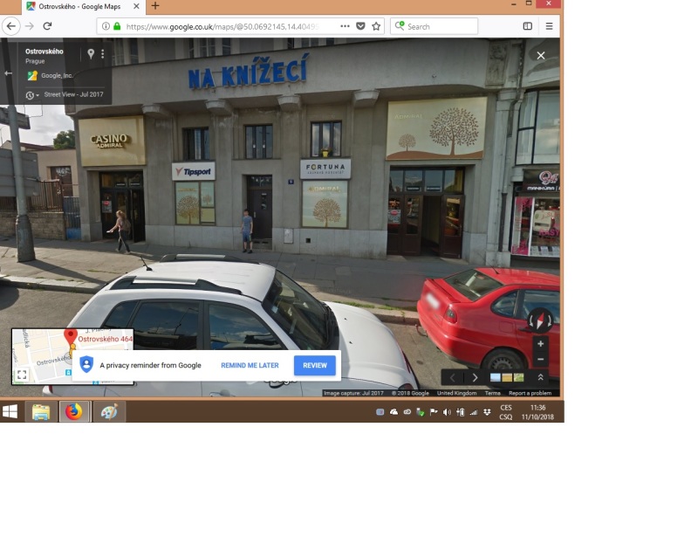698x537 pixels.
Task: Expand the imagery strip with double chevron
Action: [x=540, y=377]
